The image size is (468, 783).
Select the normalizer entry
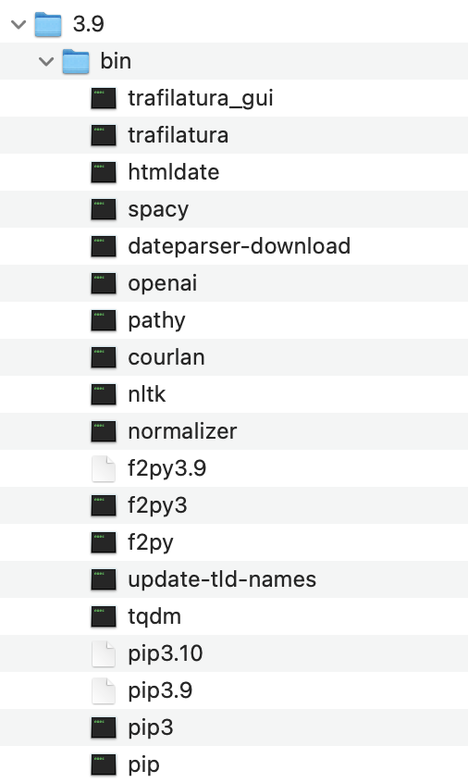(182, 431)
